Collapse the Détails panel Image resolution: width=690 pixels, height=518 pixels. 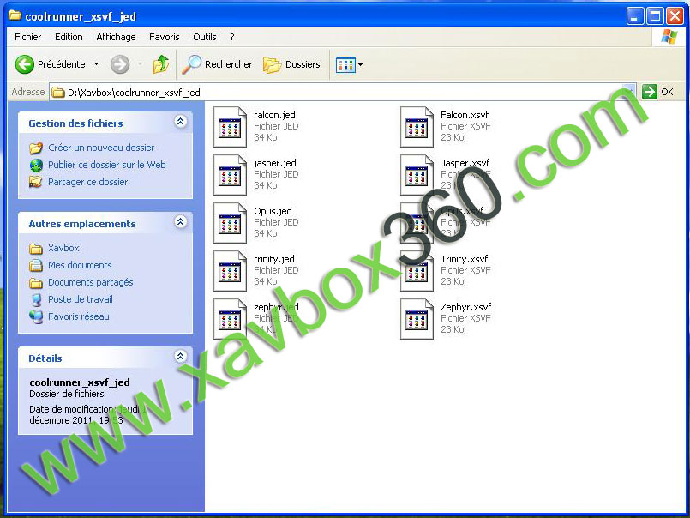coord(180,357)
